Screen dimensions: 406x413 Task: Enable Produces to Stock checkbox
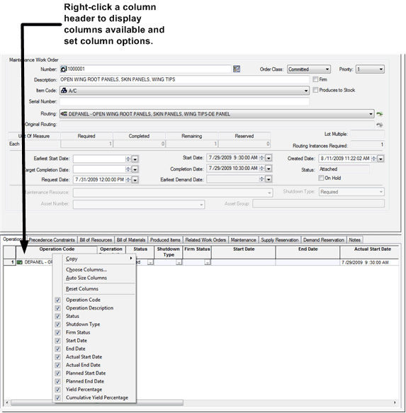[x=315, y=90]
